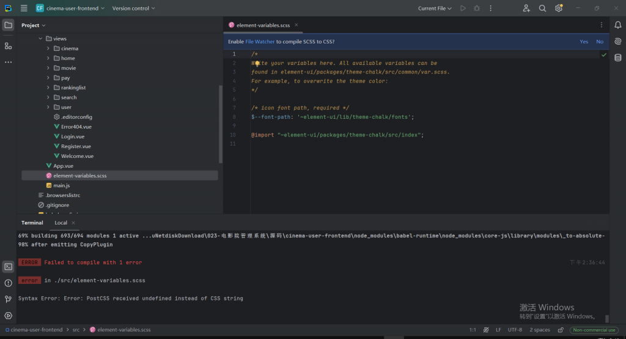Open Welcome.vue in project tree
Image resolution: width=626 pixels, height=339 pixels.
pyautogui.click(x=73, y=156)
